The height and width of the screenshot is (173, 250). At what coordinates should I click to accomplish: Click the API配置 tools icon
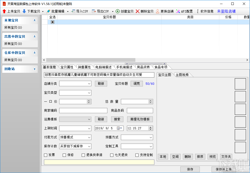[x=178, y=11]
